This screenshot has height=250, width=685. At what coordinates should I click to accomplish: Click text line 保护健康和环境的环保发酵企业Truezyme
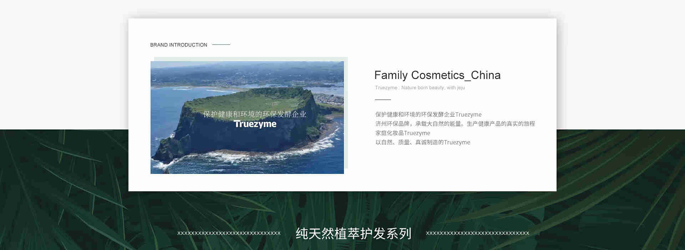pyautogui.click(x=428, y=115)
